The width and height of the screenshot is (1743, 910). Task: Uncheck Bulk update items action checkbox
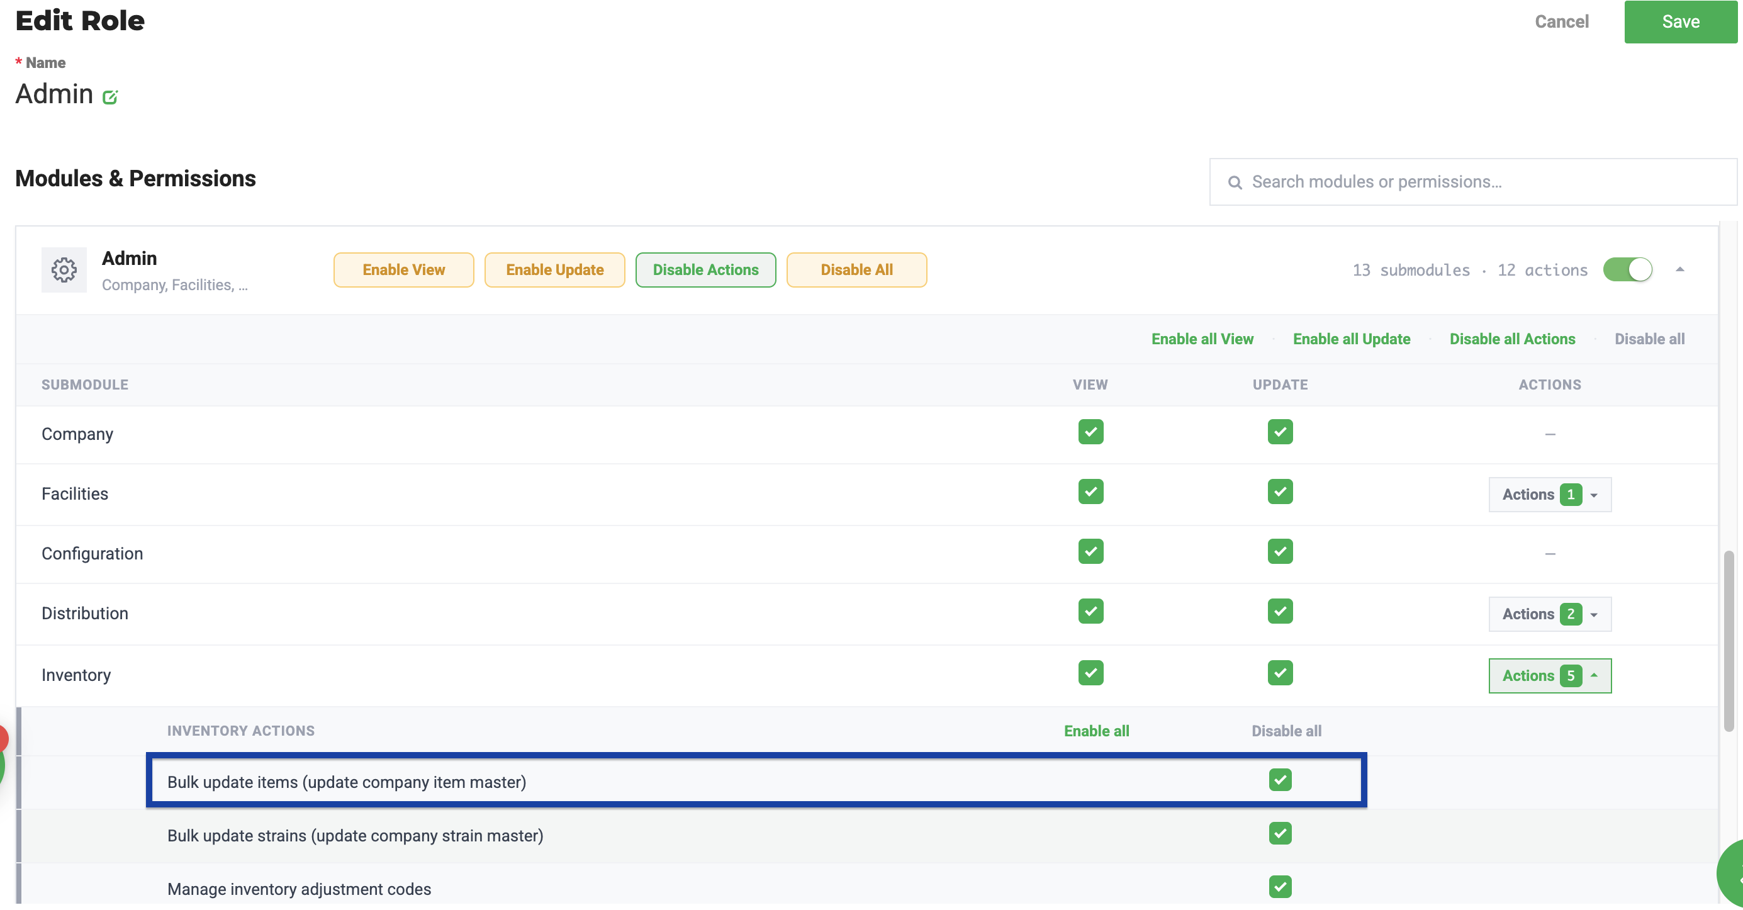(1280, 780)
